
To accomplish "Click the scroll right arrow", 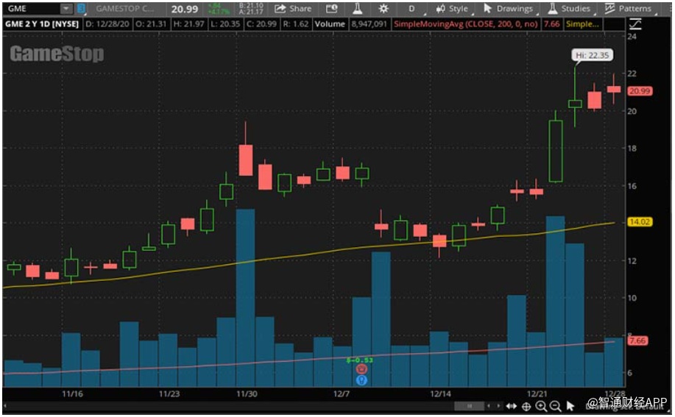I will pyautogui.click(x=498, y=406).
